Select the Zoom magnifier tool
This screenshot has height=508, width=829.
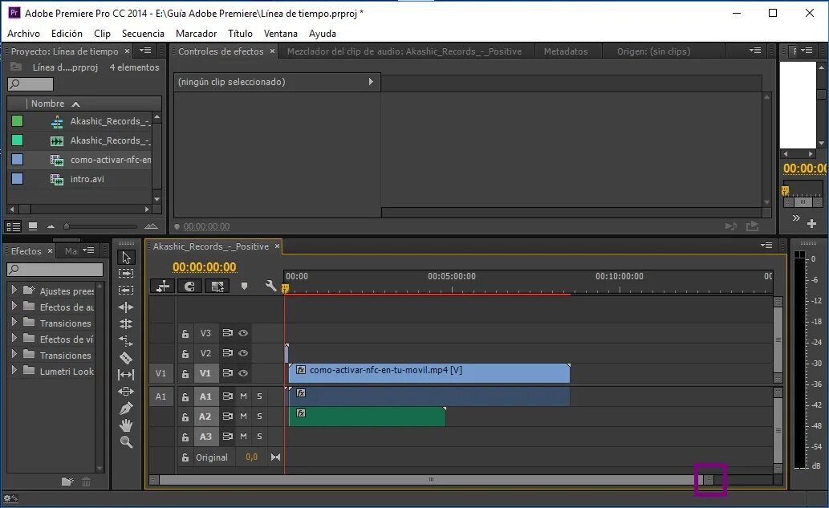[126, 442]
